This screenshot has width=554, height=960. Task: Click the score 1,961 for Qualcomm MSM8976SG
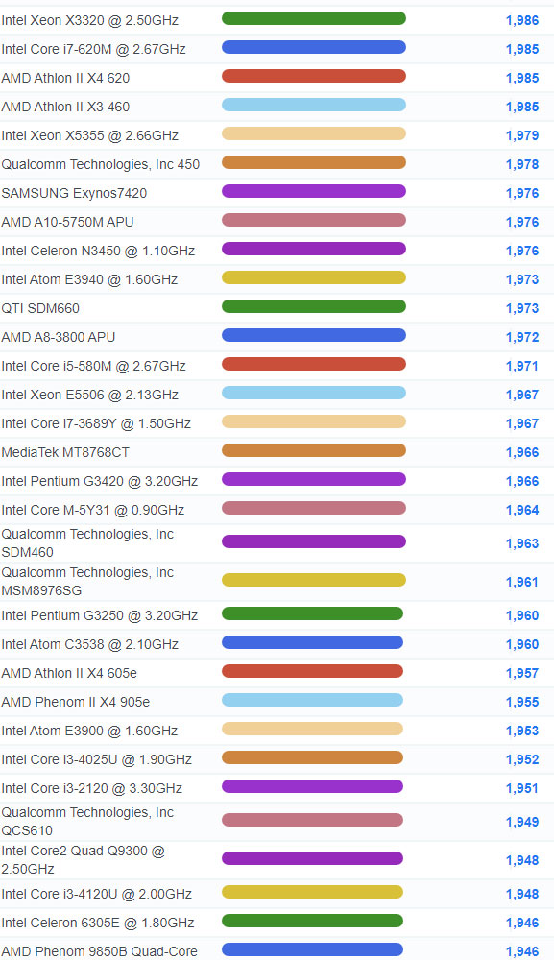522,582
